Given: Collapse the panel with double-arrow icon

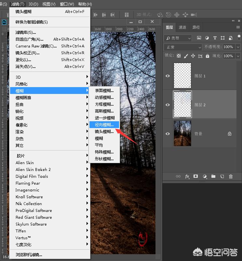Looking at the screenshot, I should (x=233, y=21).
